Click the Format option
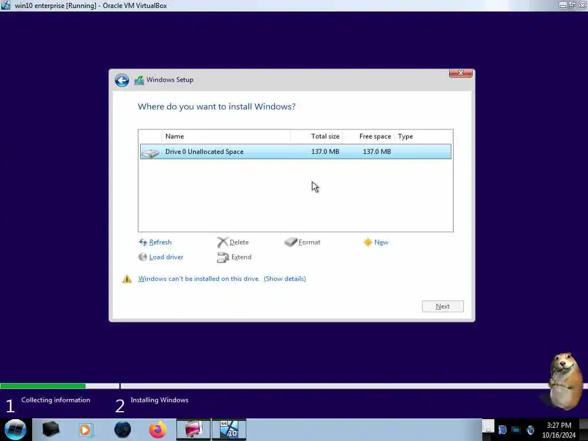 tap(310, 242)
